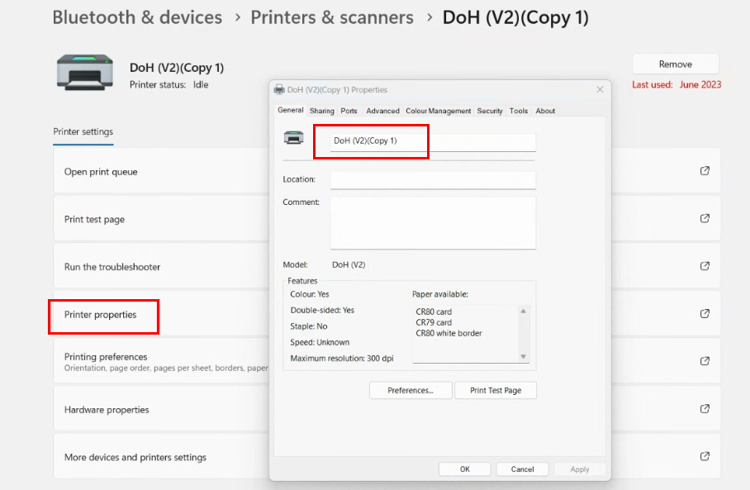Show the About tab
750x490 pixels.
click(545, 111)
